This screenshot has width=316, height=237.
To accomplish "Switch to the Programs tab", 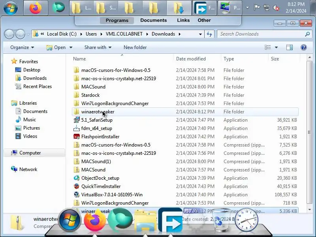I will (117, 21).
